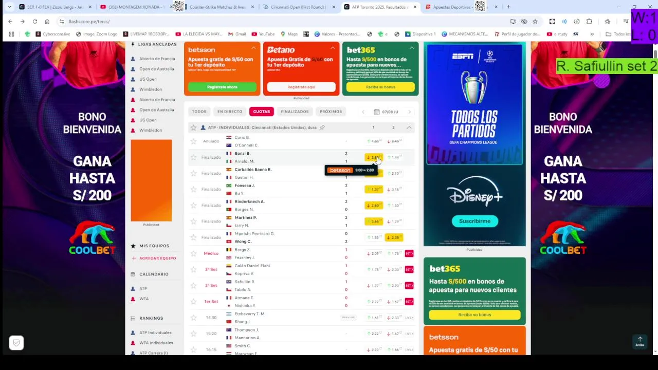The height and width of the screenshot is (370, 658).
Task: Star the Carballés Baena vs Gaston match
Action: pyautogui.click(x=194, y=173)
